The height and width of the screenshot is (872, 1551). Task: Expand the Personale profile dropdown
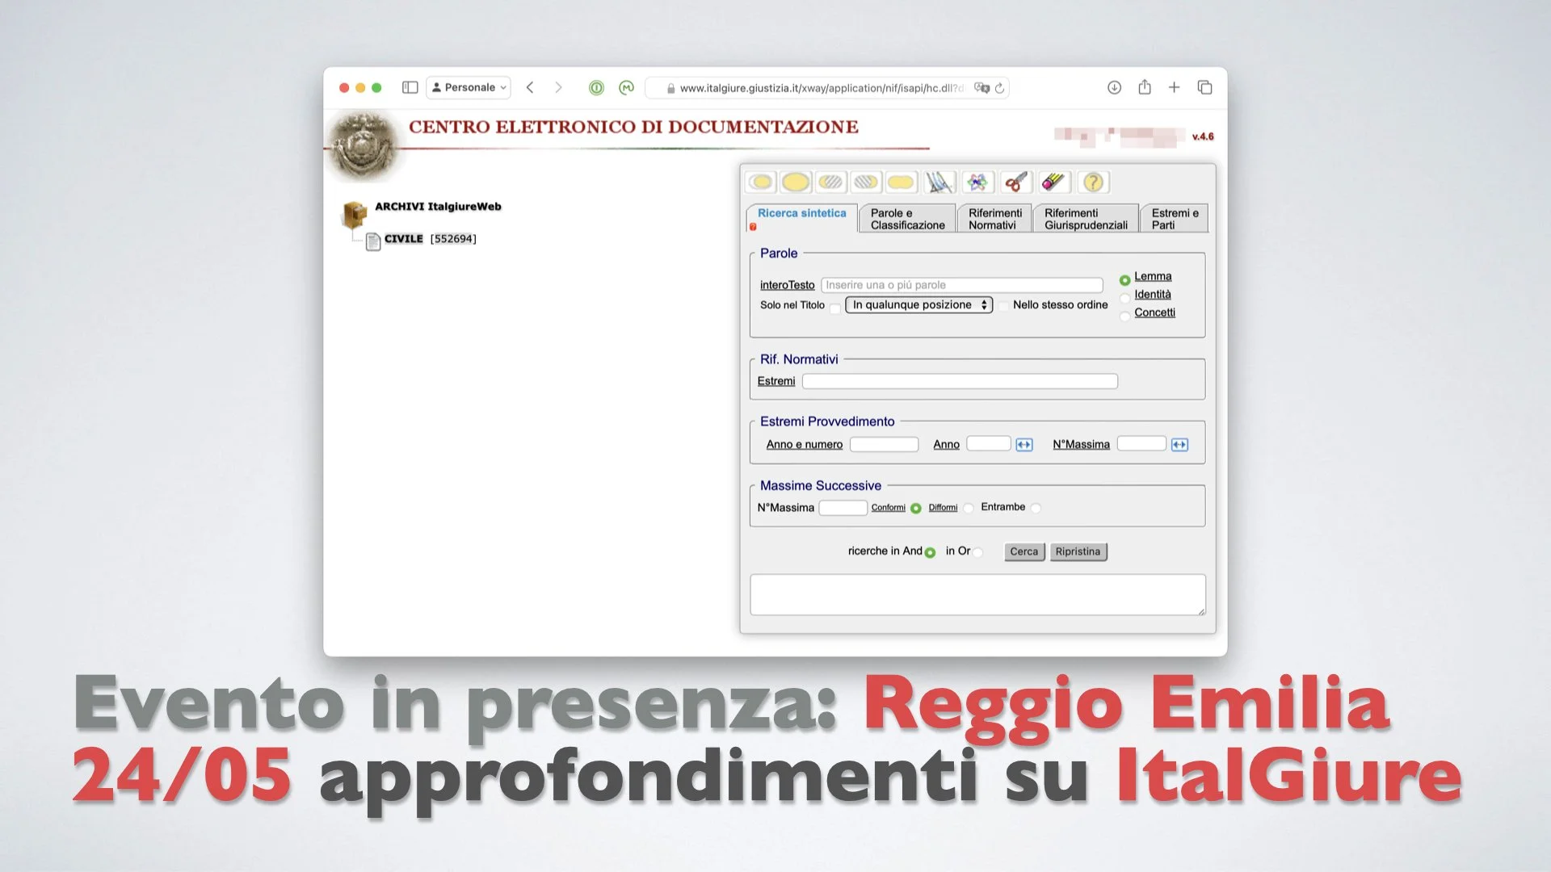[468, 87]
